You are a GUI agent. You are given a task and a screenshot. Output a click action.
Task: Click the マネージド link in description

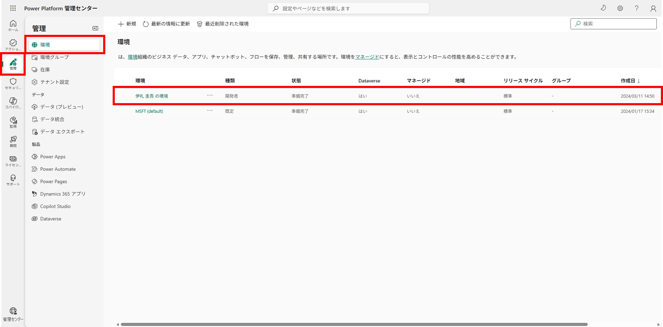coord(367,57)
